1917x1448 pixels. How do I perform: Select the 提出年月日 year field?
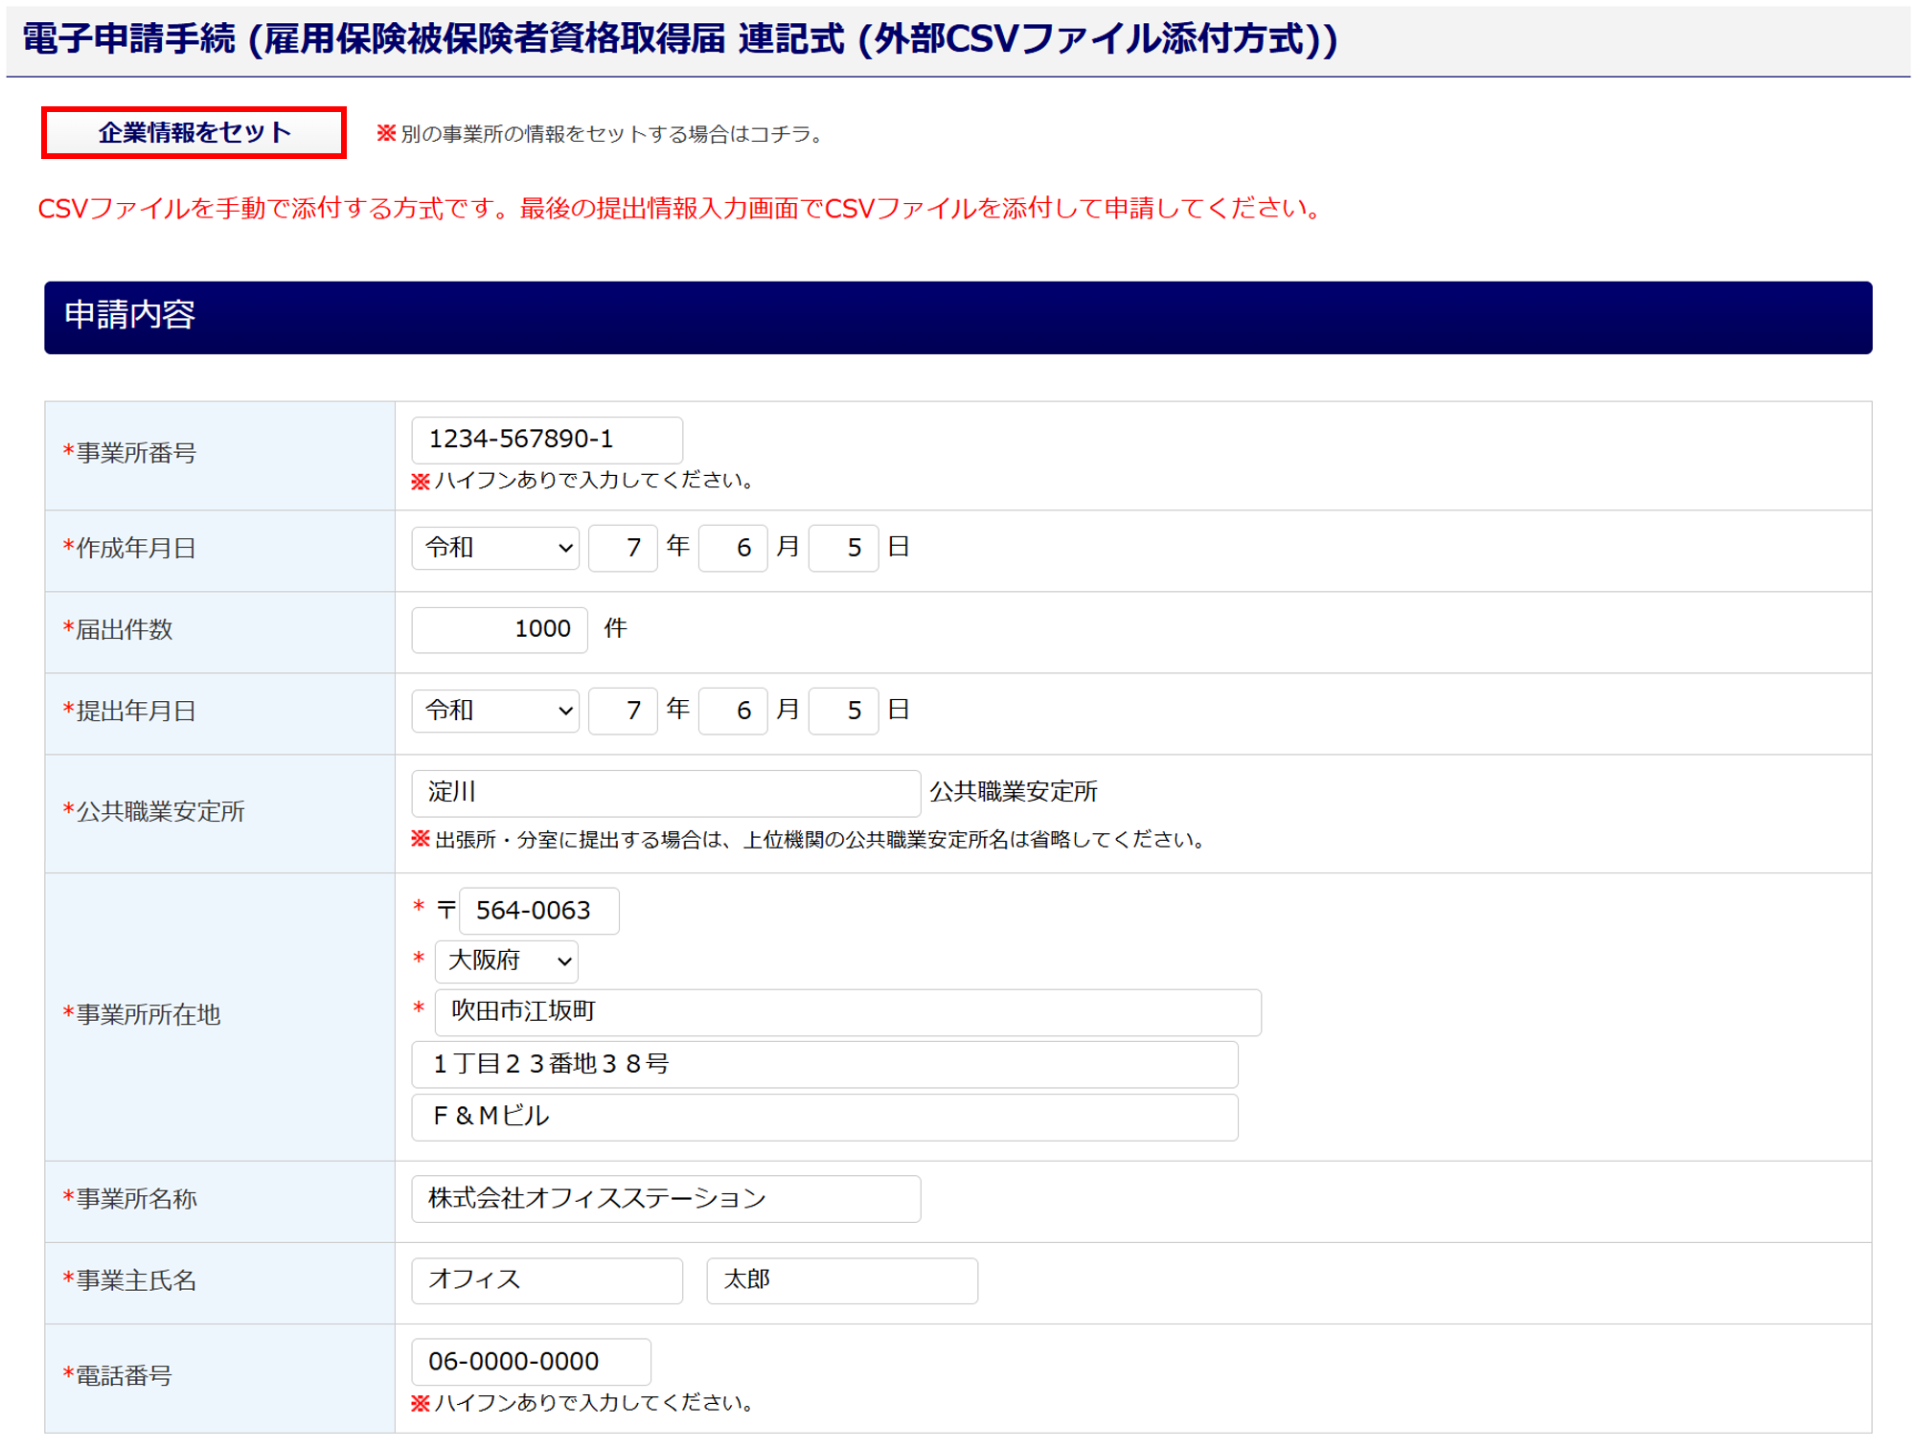pyautogui.click(x=622, y=711)
